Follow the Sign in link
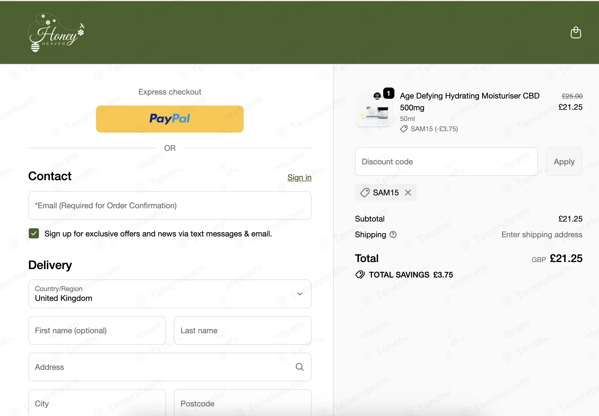599x416 pixels. [299, 178]
